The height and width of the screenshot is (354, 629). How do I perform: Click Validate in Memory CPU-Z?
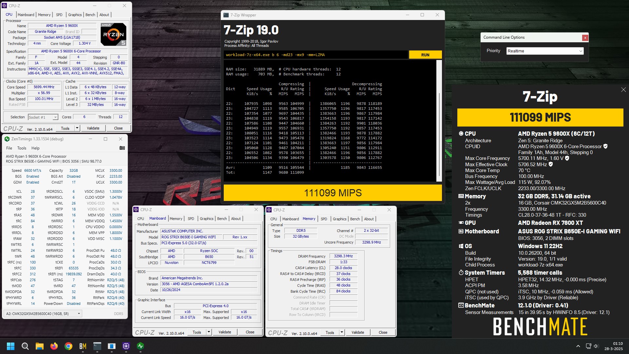coord(358,332)
